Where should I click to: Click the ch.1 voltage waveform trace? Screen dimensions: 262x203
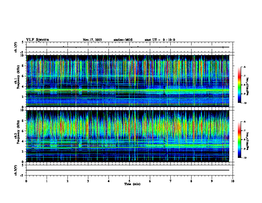coord(128,47)
